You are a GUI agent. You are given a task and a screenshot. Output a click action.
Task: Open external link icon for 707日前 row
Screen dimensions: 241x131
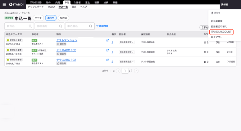(108, 60)
